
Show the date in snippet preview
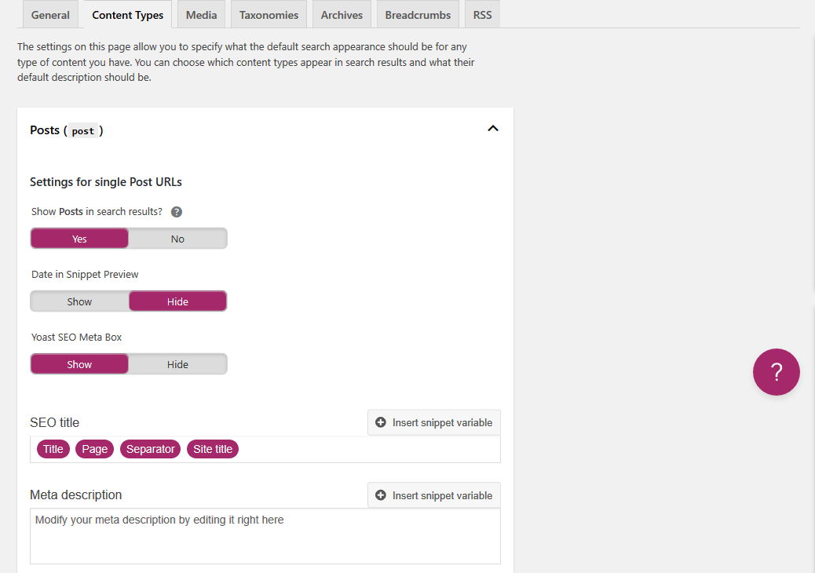point(79,301)
